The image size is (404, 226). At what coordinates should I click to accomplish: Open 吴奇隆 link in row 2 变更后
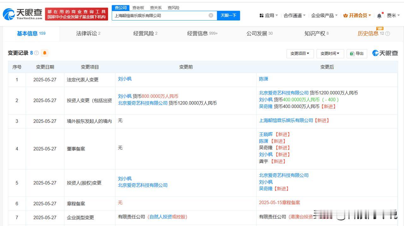pyautogui.click(x=266, y=106)
